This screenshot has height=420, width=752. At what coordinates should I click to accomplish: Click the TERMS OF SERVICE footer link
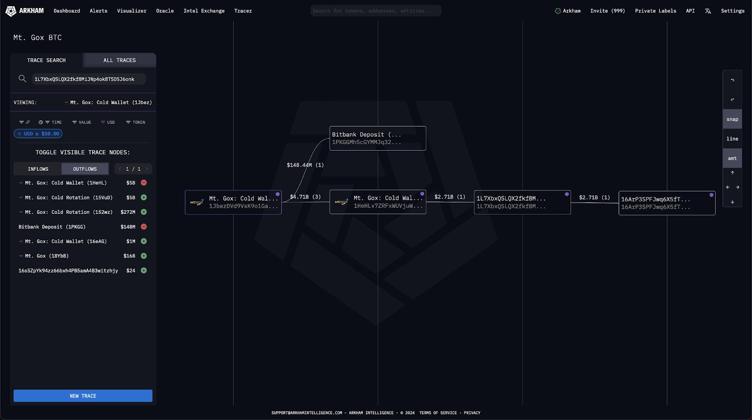coord(438,413)
